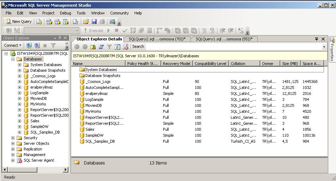Expand the System Databases tree node

tap(19, 65)
